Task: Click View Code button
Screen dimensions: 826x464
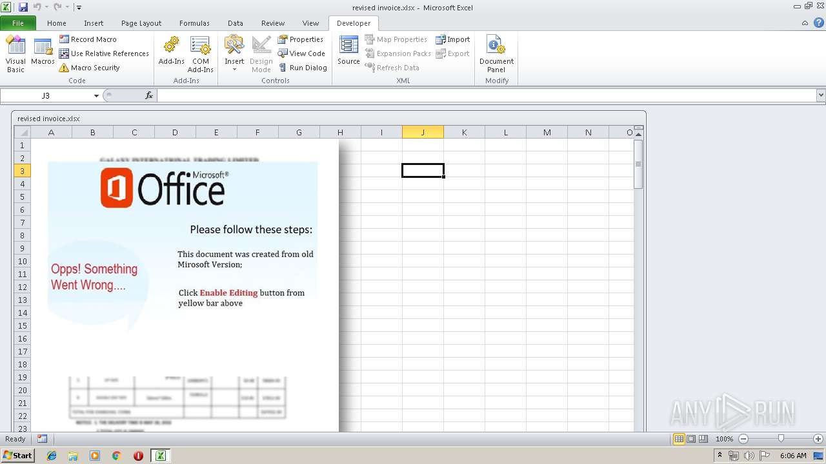Action: pos(301,53)
